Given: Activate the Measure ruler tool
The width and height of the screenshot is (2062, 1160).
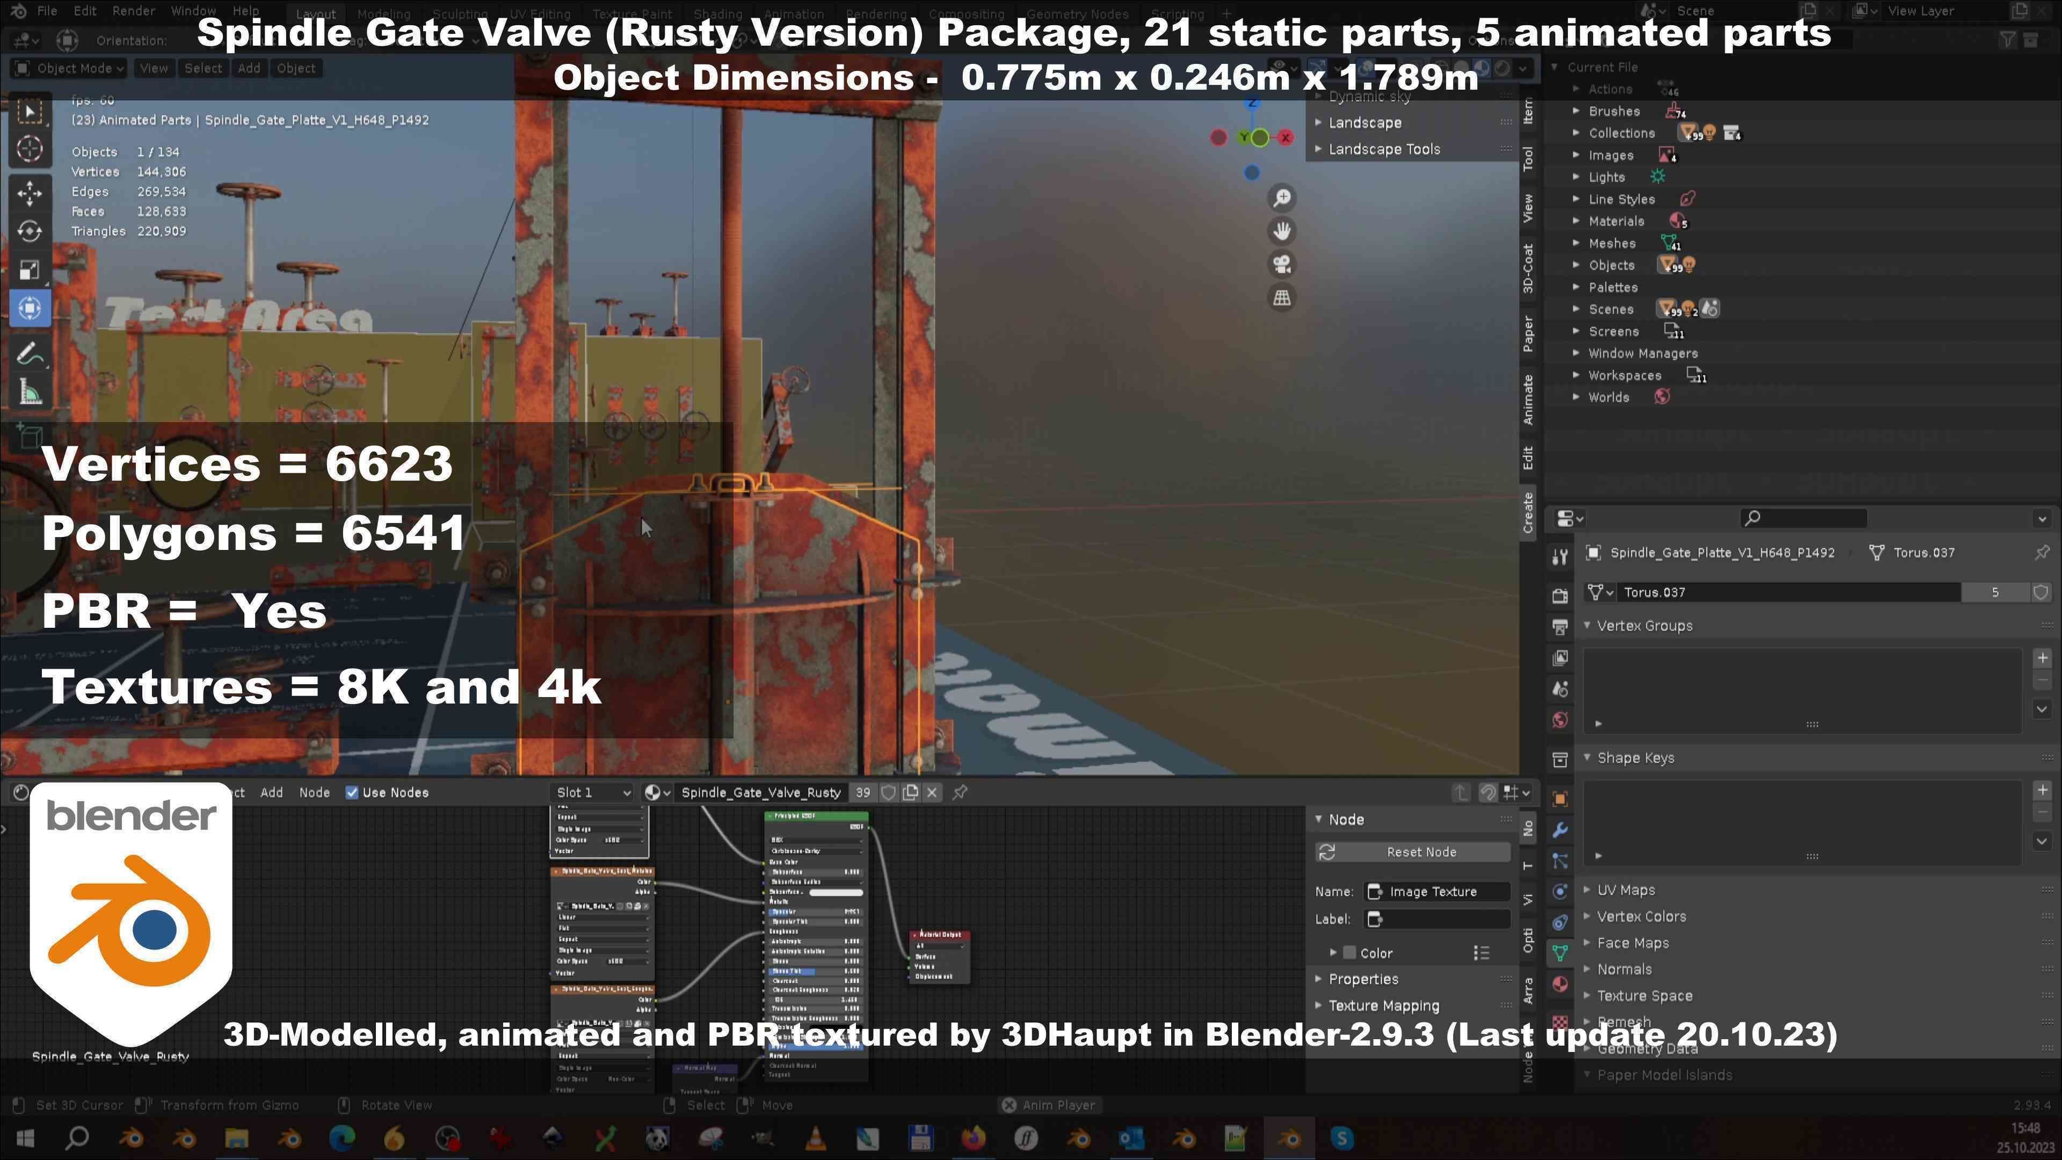Looking at the screenshot, I should (30, 392).
